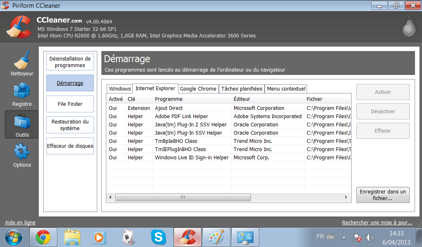Launch Google Chrome from taskbar
422x247 pixels.
coord(43,237)
